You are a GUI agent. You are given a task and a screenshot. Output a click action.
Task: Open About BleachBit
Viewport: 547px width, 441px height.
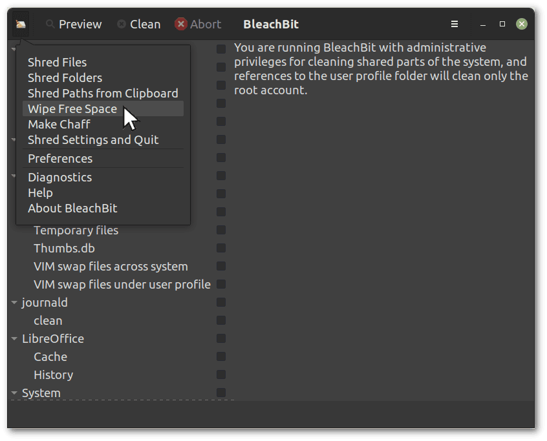point(72,208)
